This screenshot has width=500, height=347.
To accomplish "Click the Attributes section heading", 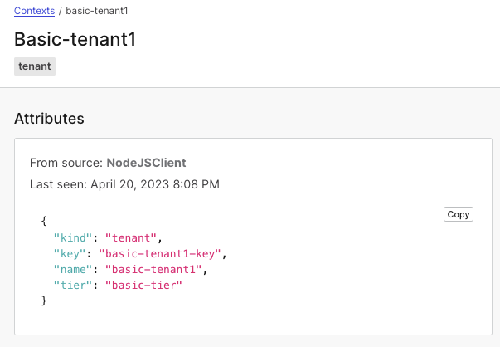I will pos(49,118).
